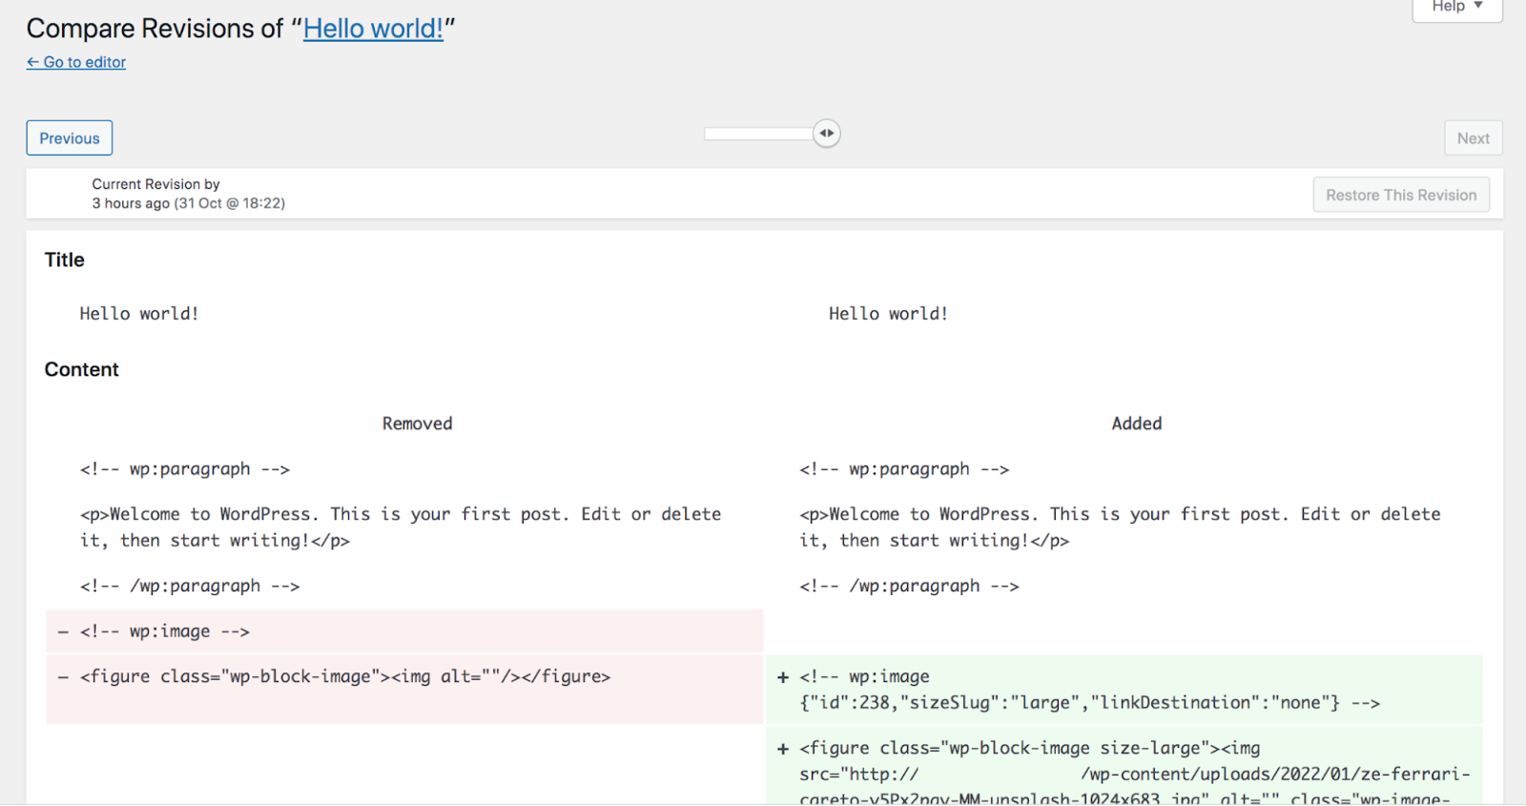Click the revision slider handle
This screenshot has width=1526, height=806.
827,134
